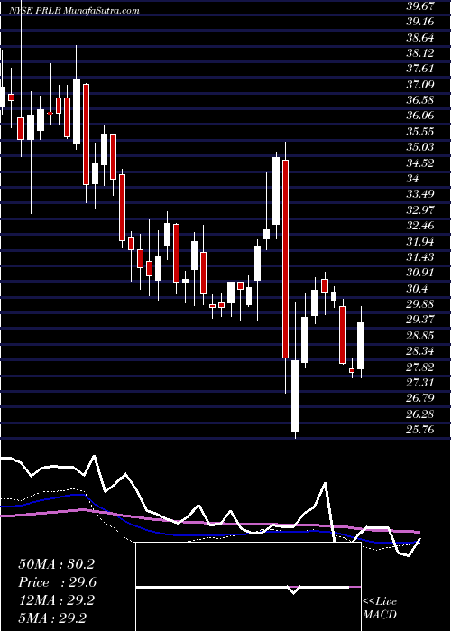Viewport: 451px width, 632px height.
Task: Select the 32.46 price axis label
Action: [420, 226]
